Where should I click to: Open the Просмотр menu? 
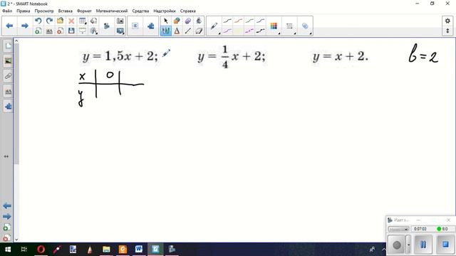click(x=44, y=11)
